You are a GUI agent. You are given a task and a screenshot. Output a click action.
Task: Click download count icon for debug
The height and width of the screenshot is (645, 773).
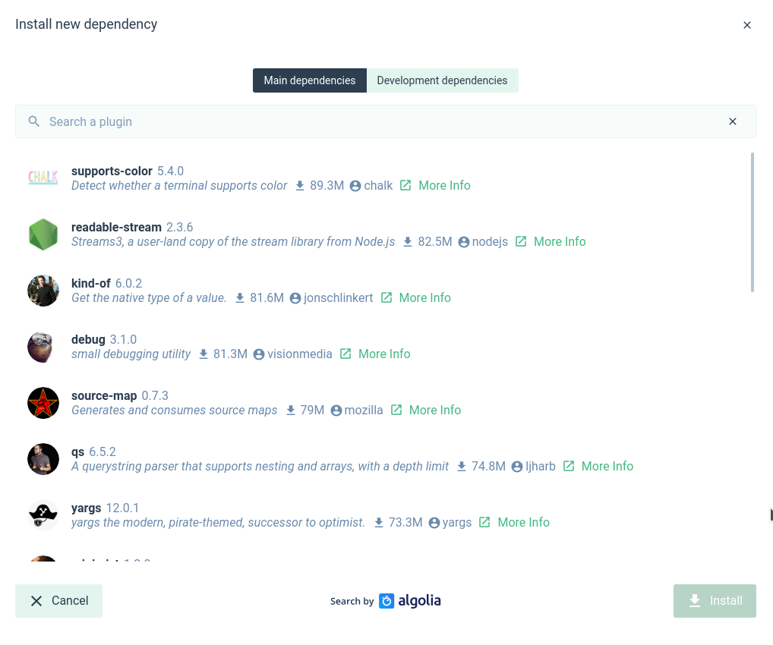tap(203, 354)
